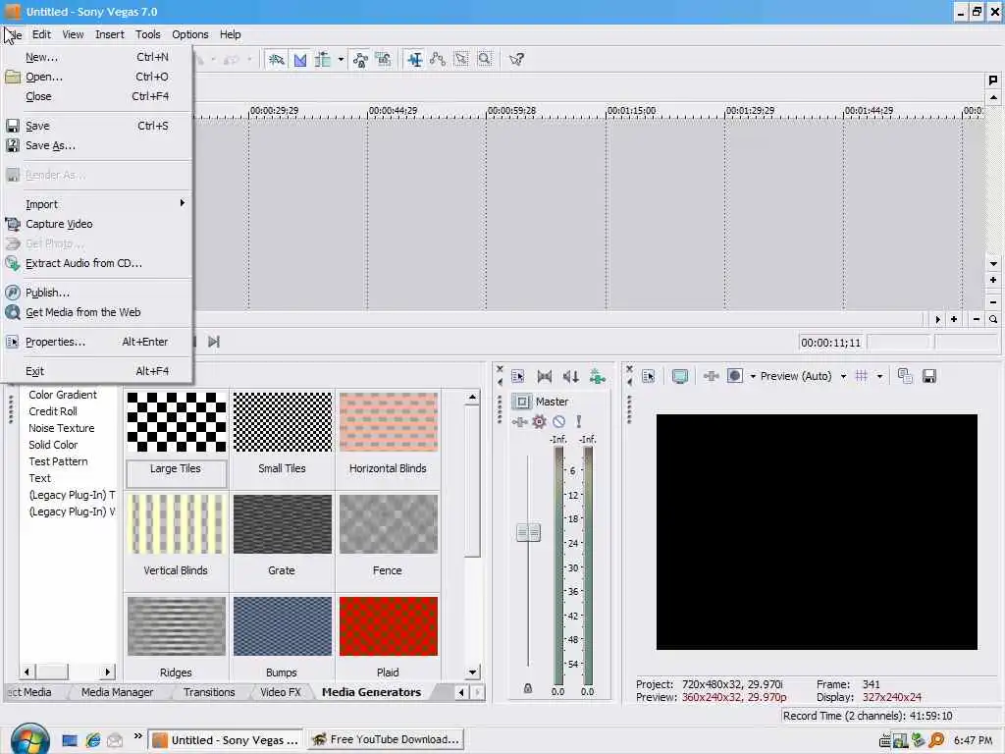Screen dimensions: 1005x754
Task: Toggle the mixer Dim Output icon
Action: pos(570,376)
